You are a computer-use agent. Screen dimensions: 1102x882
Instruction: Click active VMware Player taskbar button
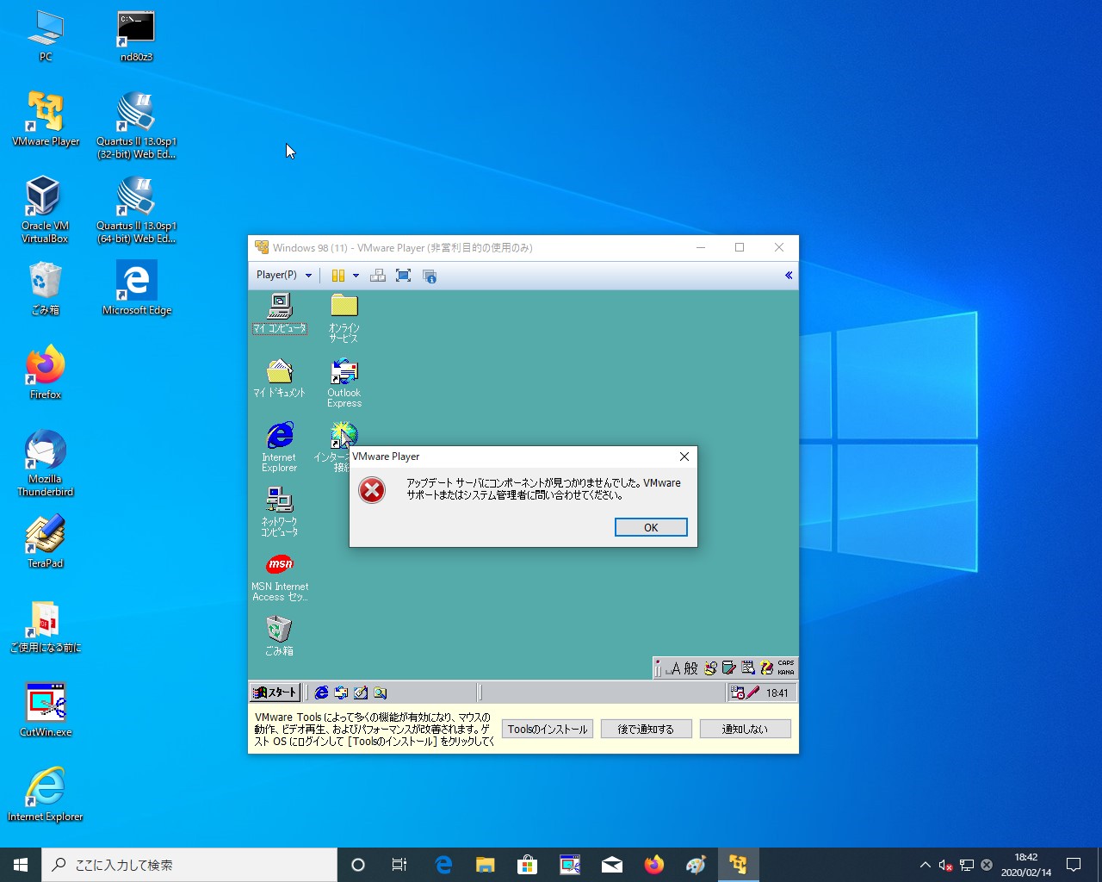(x=739, y=865)
